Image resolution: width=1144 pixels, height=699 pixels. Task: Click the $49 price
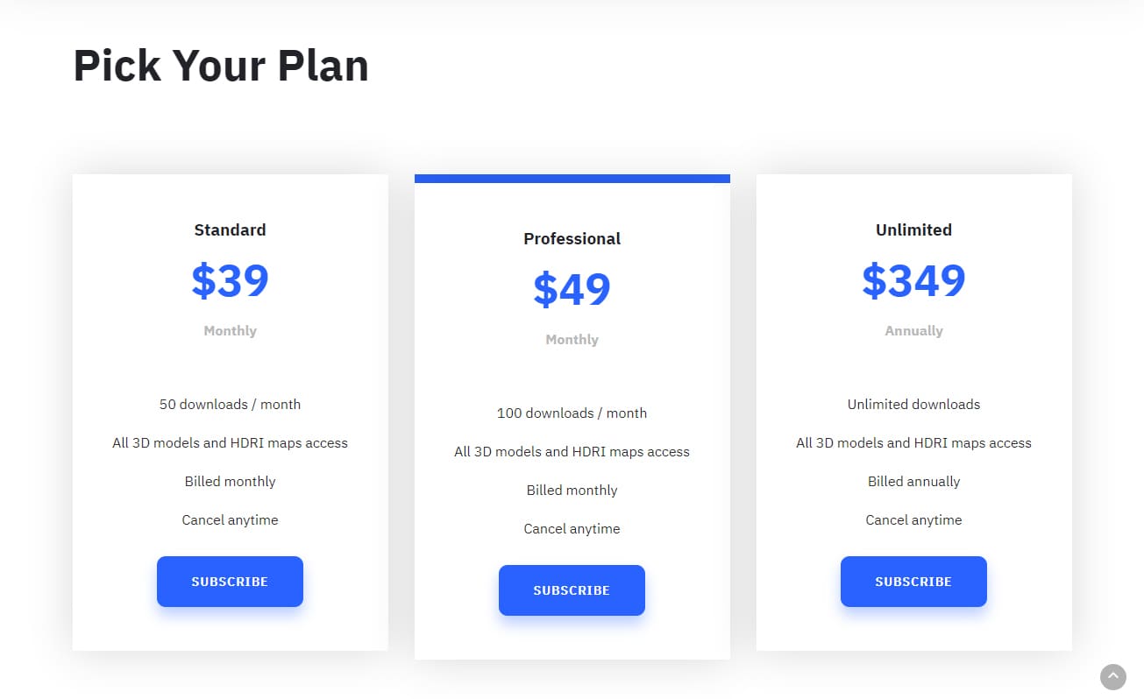tap(572, 289)
